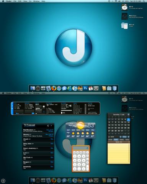Open Photoshop in the Dashboard view's dock
Image resolution: width=147 pixels, height=184 pixels.
point(85,180)
